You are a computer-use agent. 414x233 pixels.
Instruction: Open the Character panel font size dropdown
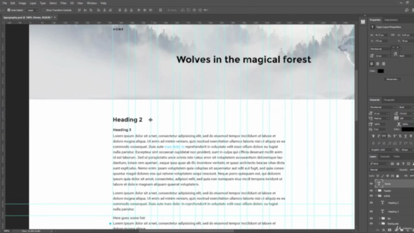click(382, 114)
